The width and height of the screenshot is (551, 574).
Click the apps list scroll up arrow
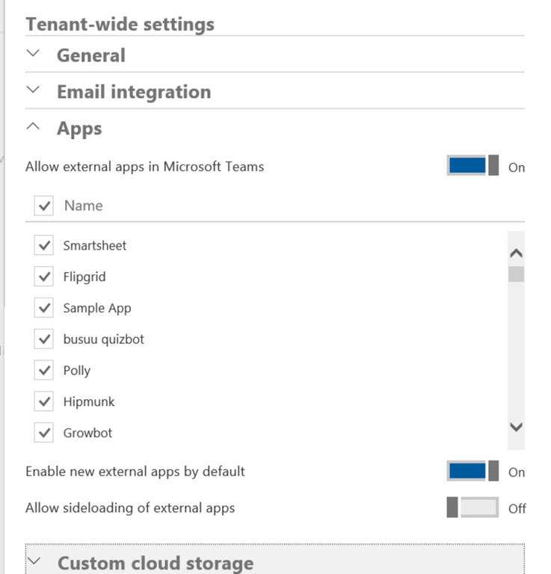pos(516,253)
